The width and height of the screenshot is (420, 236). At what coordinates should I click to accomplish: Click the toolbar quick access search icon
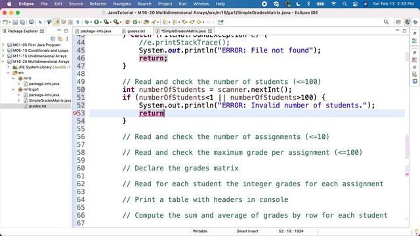pyautogui.click(x=386, y=22)
